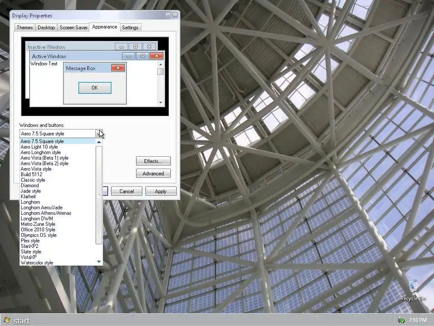The height and width of the screenshot is (326, 434).
Task: Choose Metro Zune Style
Action: [x=58, y=224]
